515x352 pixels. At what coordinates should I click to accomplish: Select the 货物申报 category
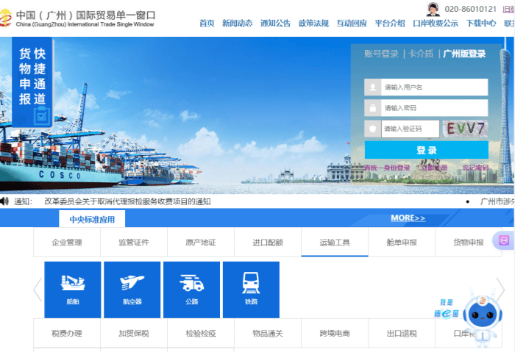click(x=469, y=243)
